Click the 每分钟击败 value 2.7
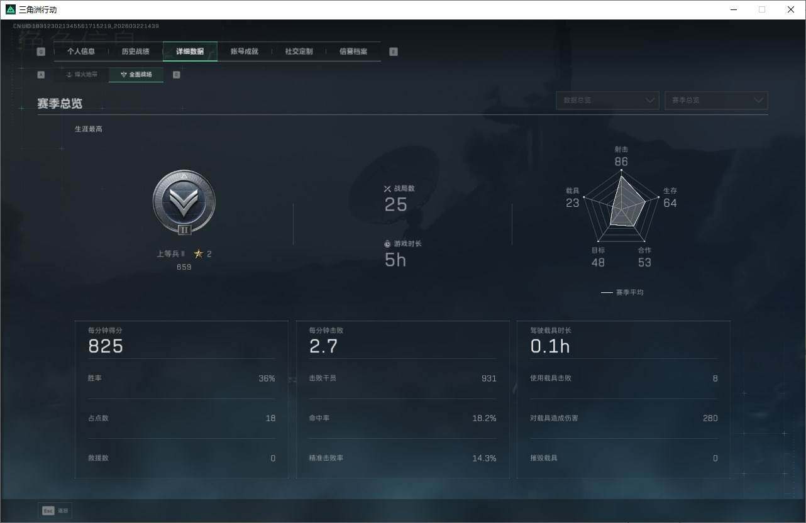Viewport: 806px width, 523px height. coord(323,346)
